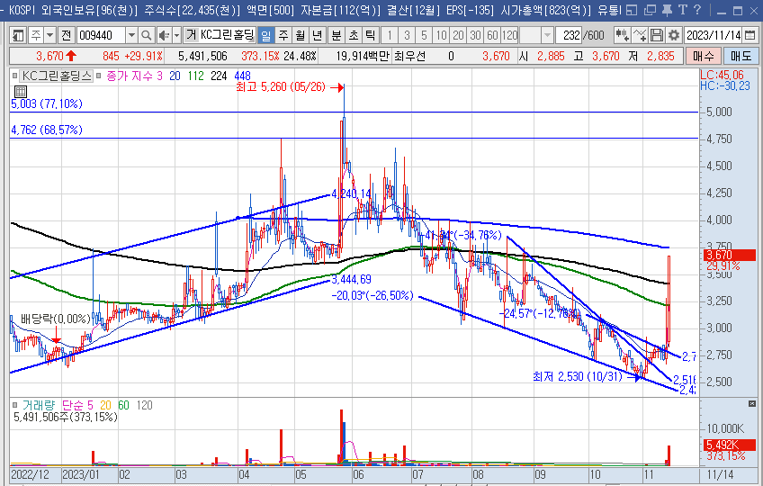763x486 pixels.
Task: Toggle the 거래량 legend box marker
Action: [14, 405]
